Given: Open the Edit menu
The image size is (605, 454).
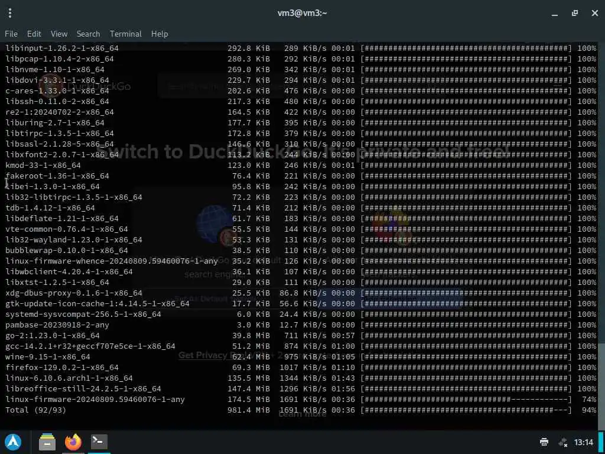Looking at the screenshot, I should (34, 34).
